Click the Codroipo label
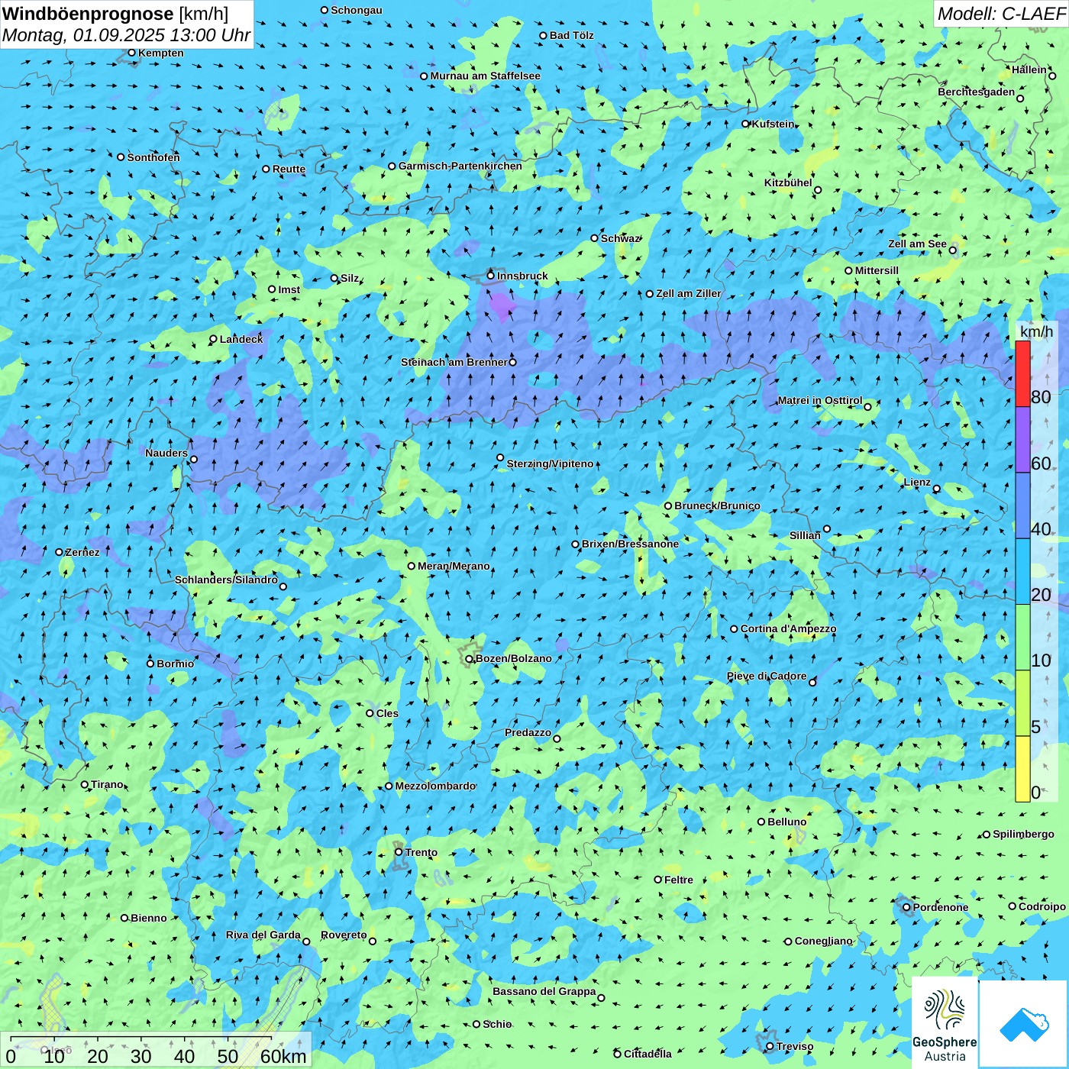The height and width of the screenshot is (1069, 1069). [1042, 906]
